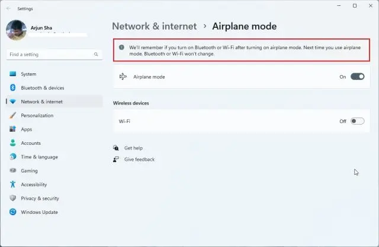Turn off the Airplane mode toggle

pyautogui.click(x=357, y=77)
